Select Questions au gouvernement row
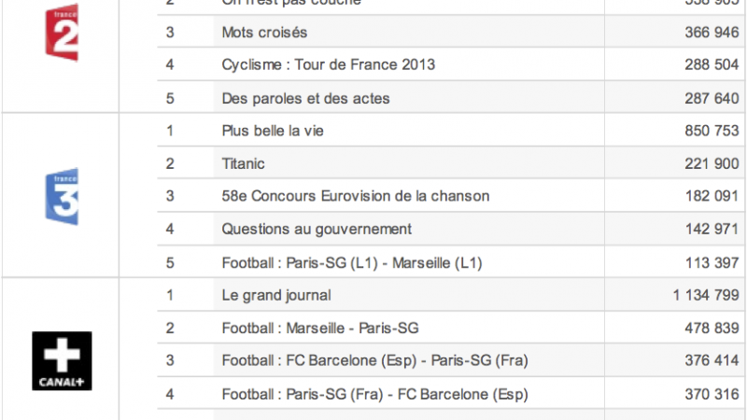 tap(317, 229)
